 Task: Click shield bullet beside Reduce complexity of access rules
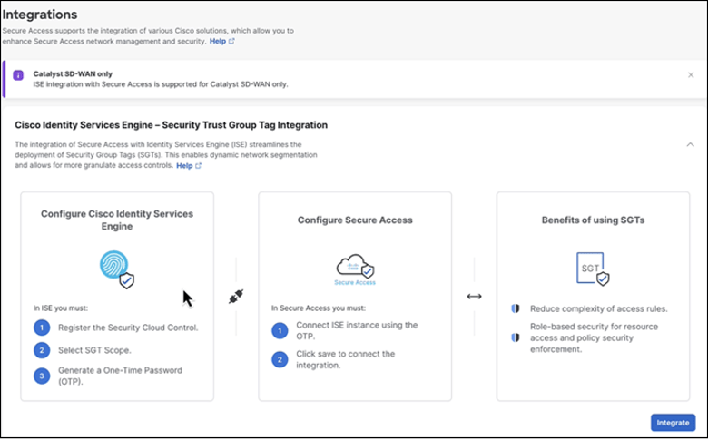pos(516,308)
